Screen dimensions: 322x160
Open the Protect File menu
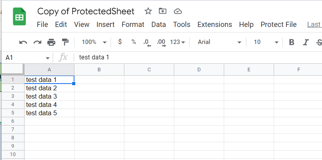click(x=278, y=25)
